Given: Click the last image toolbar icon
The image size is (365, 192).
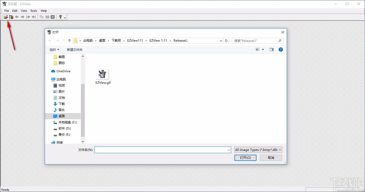Looking at the screenshot, I should click(x=34, y=17).
